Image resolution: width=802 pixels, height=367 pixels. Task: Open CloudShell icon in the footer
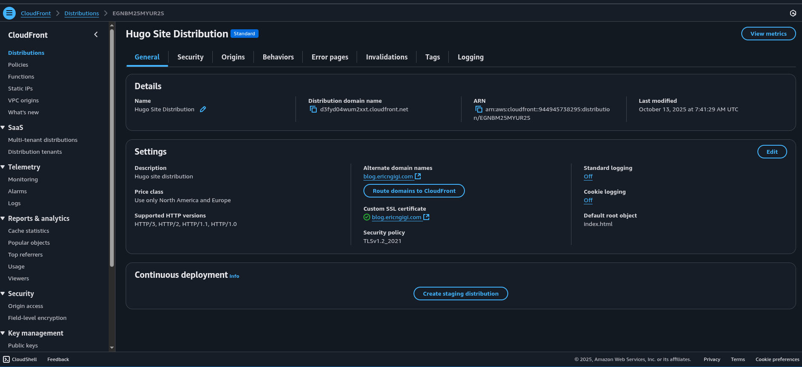point(6,359)
